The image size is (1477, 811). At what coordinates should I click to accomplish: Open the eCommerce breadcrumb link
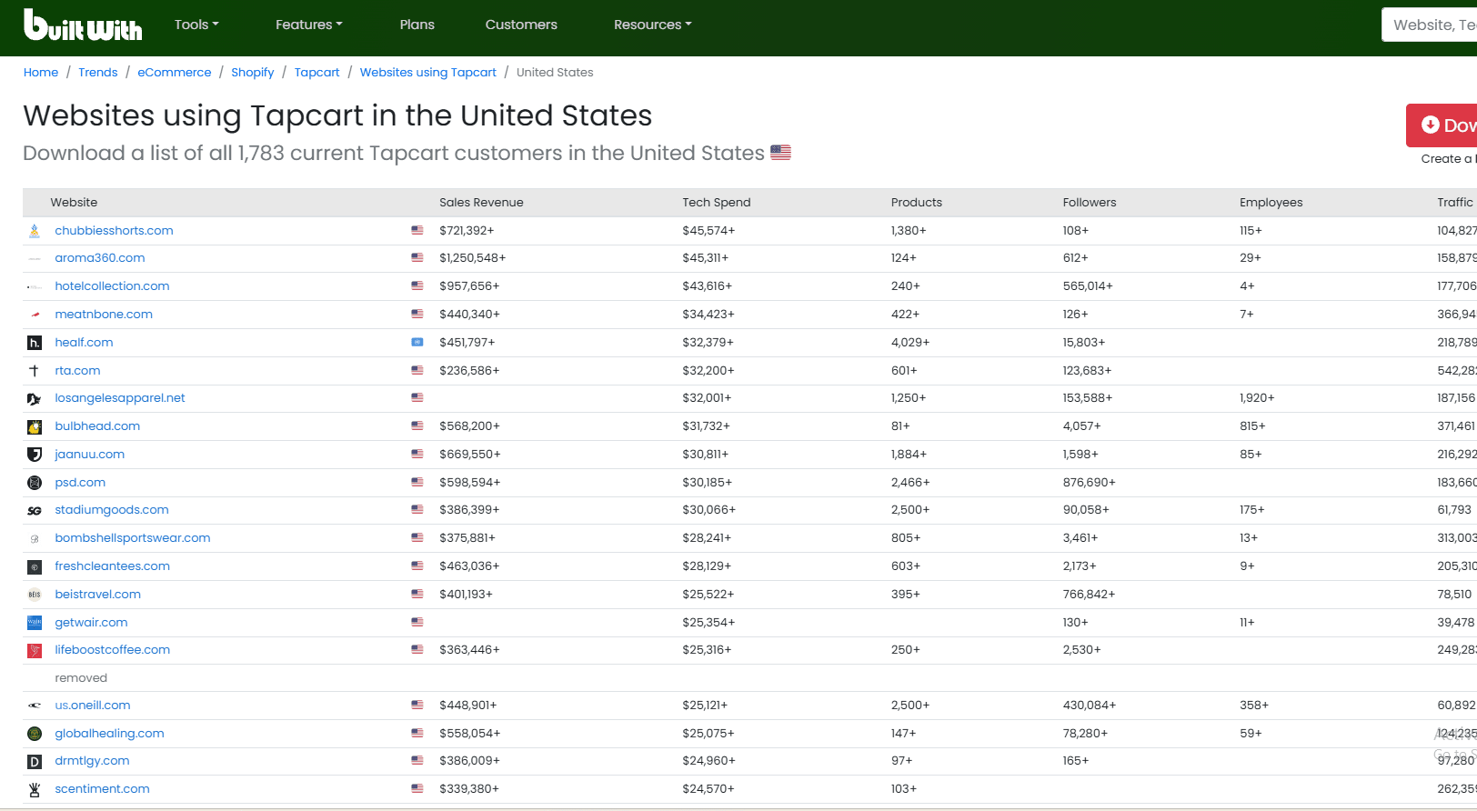point(175,73)
